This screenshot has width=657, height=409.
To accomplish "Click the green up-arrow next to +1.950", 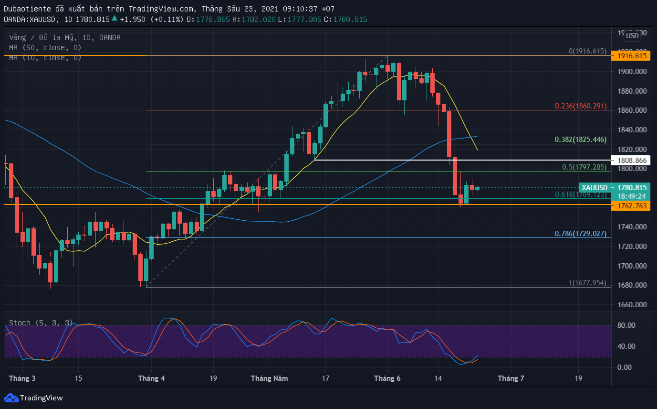I will [x=114, y=19].
